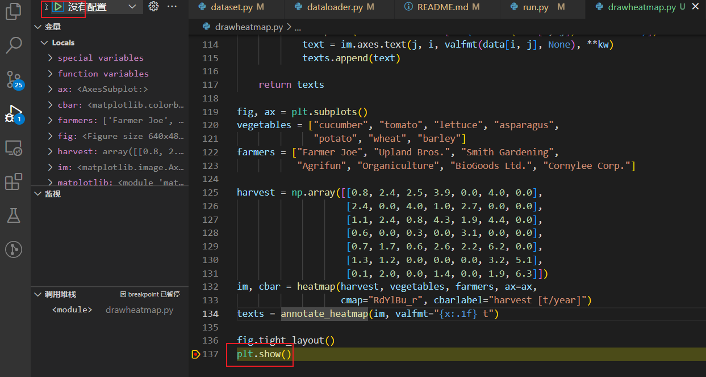Collapse the 监视 watch section
706x377 pixels.
tap(37, 194)
